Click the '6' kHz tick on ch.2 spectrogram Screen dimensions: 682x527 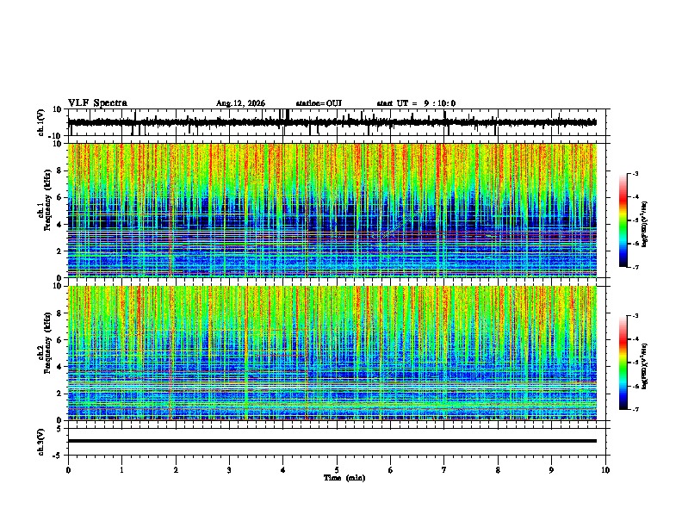[x=60, y=340]
